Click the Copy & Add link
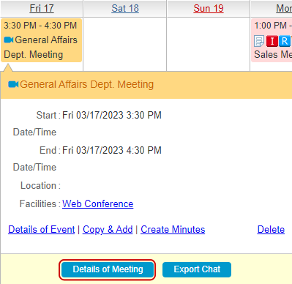The image size is (292, 284). (x=108, y=229)
